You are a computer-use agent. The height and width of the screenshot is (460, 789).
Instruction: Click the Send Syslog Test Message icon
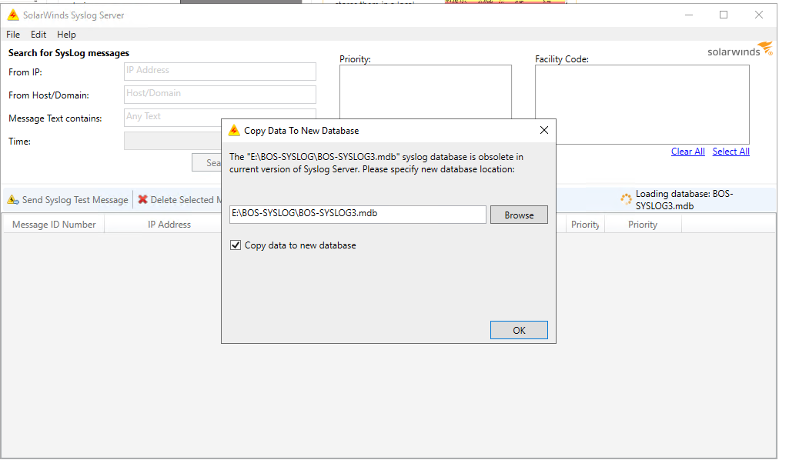click(x=13, y=200)
